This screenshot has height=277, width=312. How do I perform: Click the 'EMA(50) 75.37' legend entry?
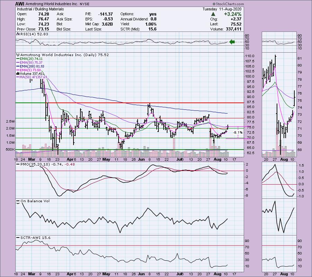pyautogui.click(x=31, y=63)
